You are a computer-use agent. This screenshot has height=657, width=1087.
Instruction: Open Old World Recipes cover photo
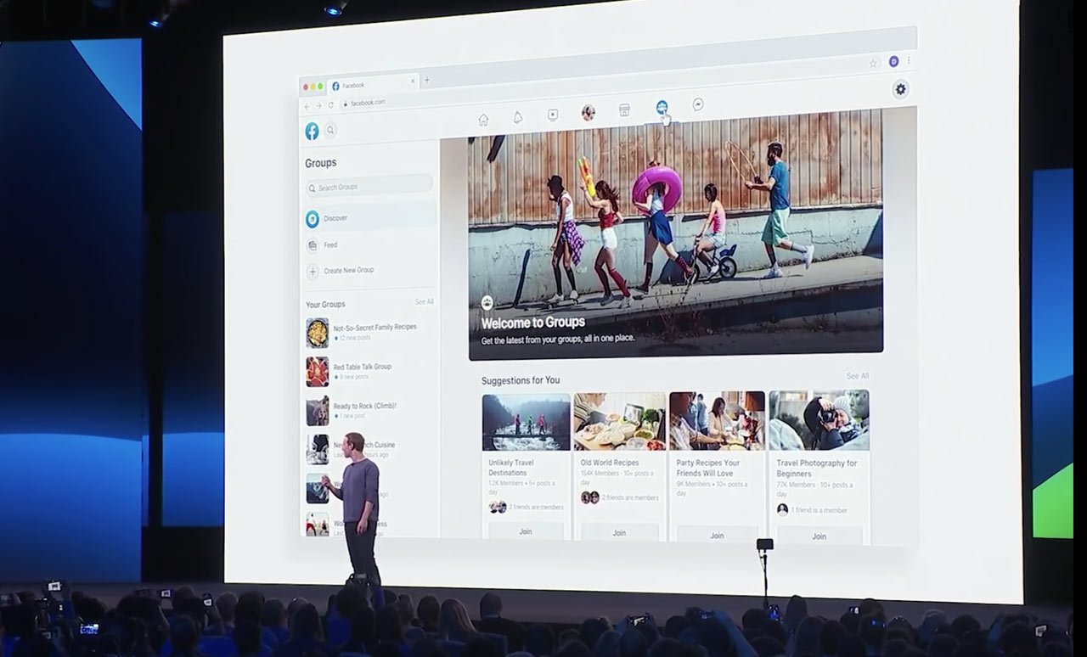click(619, 421)
